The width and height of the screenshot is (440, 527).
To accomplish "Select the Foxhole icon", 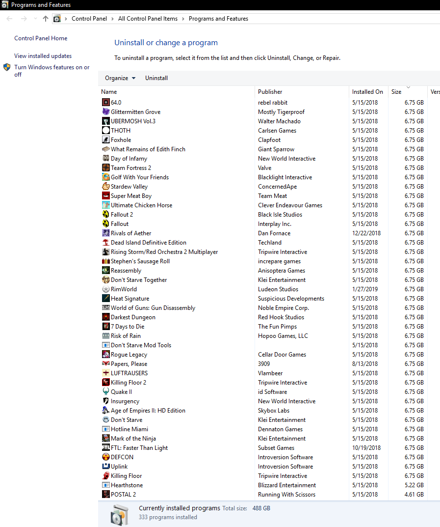I will tap(106, 140).
